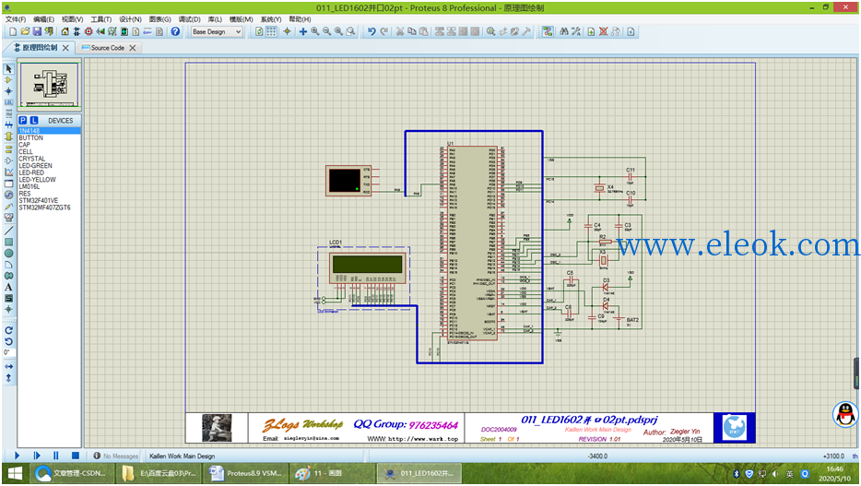Flip horizontally mirror button

pos(8,366)
